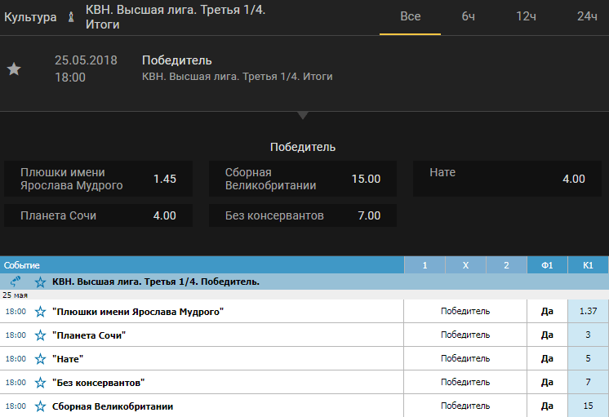Click the column header 2
The image size is (609, 417).
pyautogui.click(x=506, y=265)
